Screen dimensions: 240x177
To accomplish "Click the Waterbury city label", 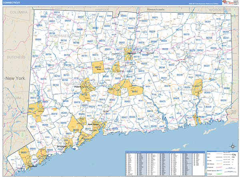I will coord(79,87).
